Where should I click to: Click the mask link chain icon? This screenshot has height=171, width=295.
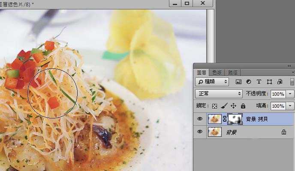click(224, 119)
